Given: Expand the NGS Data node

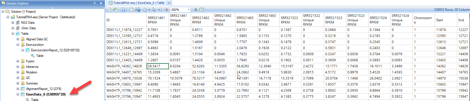Looking at the screenshot, I should click(x=13, y=23).
